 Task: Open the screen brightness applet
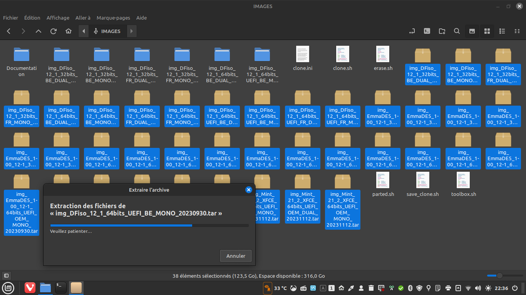[488, 288]
